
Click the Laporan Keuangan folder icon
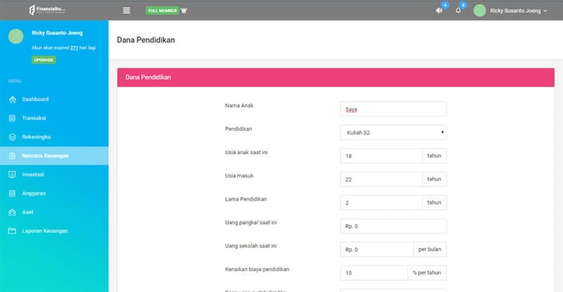[12, 231]
